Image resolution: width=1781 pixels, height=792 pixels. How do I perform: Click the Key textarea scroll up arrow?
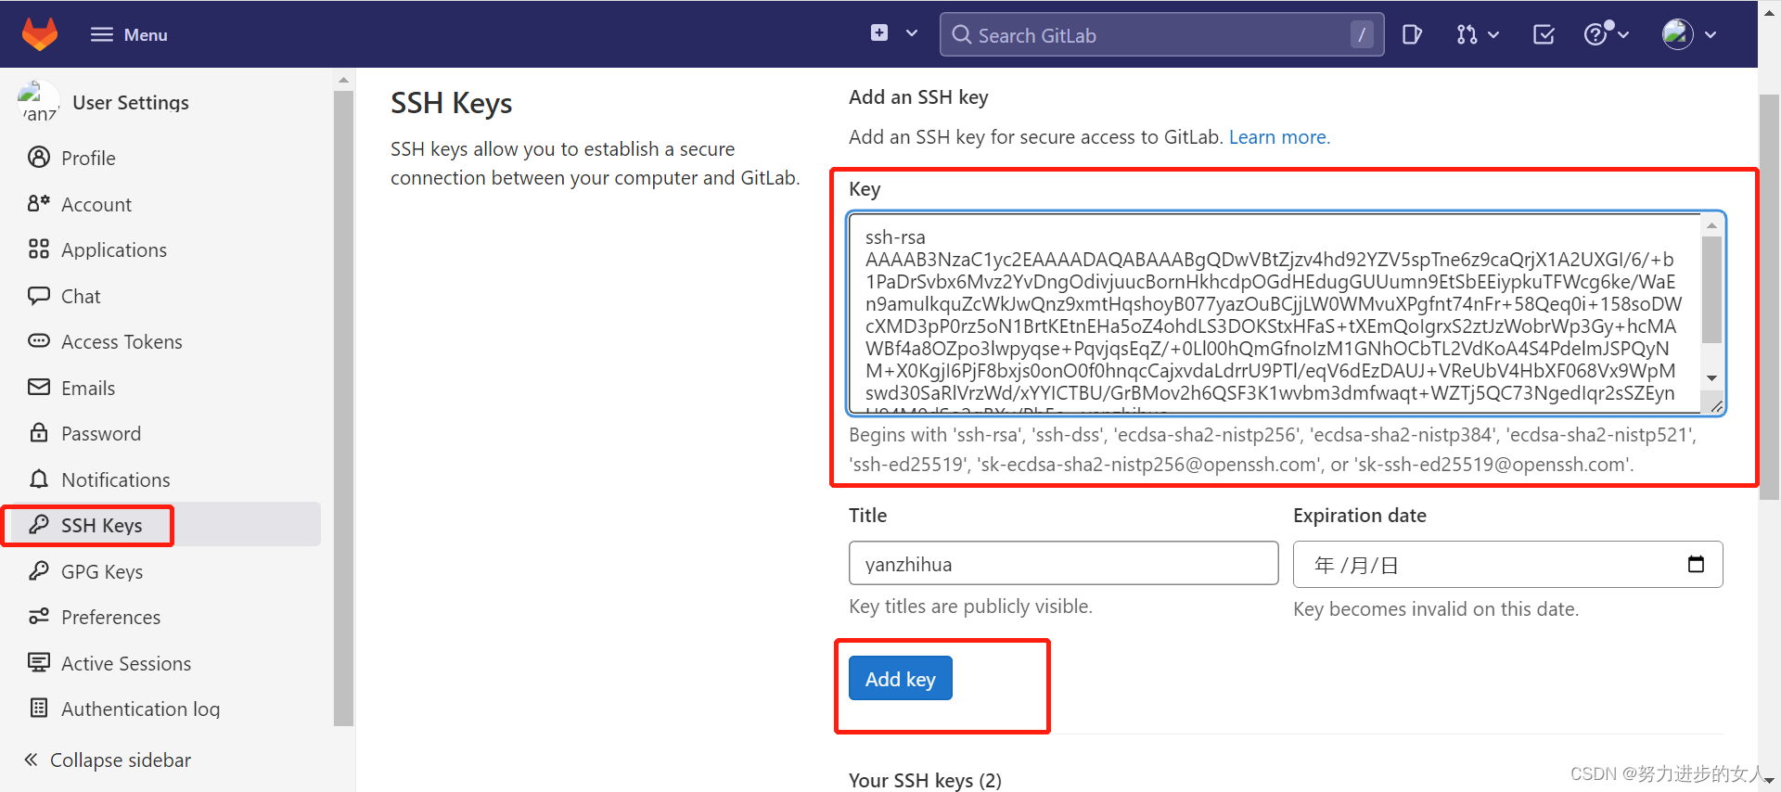click(1711, 225)
